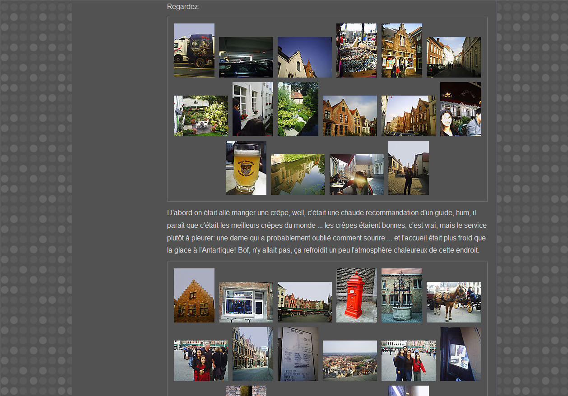568x396 pixels.
Task: Open the old stone well photo
Action: tap(402, 295)
